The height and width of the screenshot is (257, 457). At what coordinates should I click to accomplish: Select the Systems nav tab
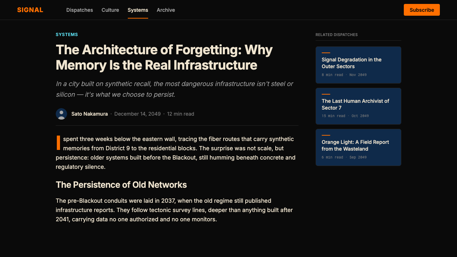[138, 10]
